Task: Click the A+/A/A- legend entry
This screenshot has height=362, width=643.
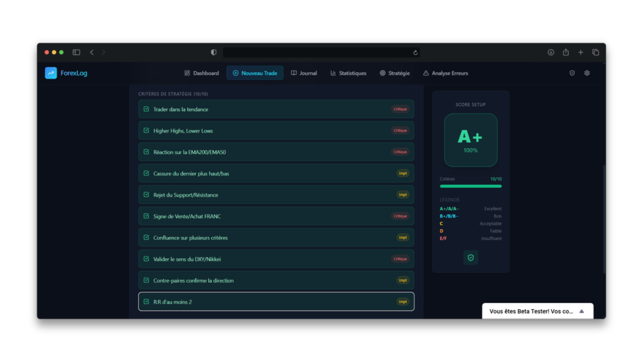Action: [x=450, y=209]
